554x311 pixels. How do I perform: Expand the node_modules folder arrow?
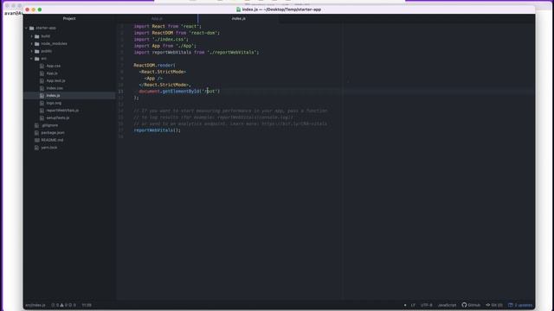31,44
